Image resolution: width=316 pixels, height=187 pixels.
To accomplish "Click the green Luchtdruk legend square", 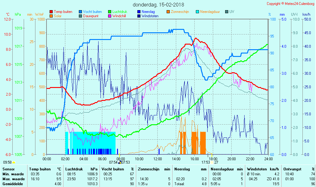I will pos(110,12).
